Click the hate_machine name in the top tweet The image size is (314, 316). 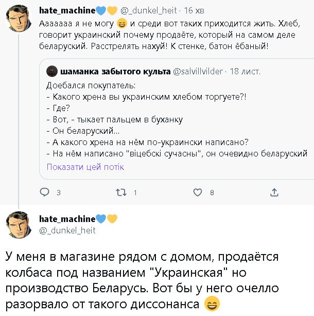[67, 9]
